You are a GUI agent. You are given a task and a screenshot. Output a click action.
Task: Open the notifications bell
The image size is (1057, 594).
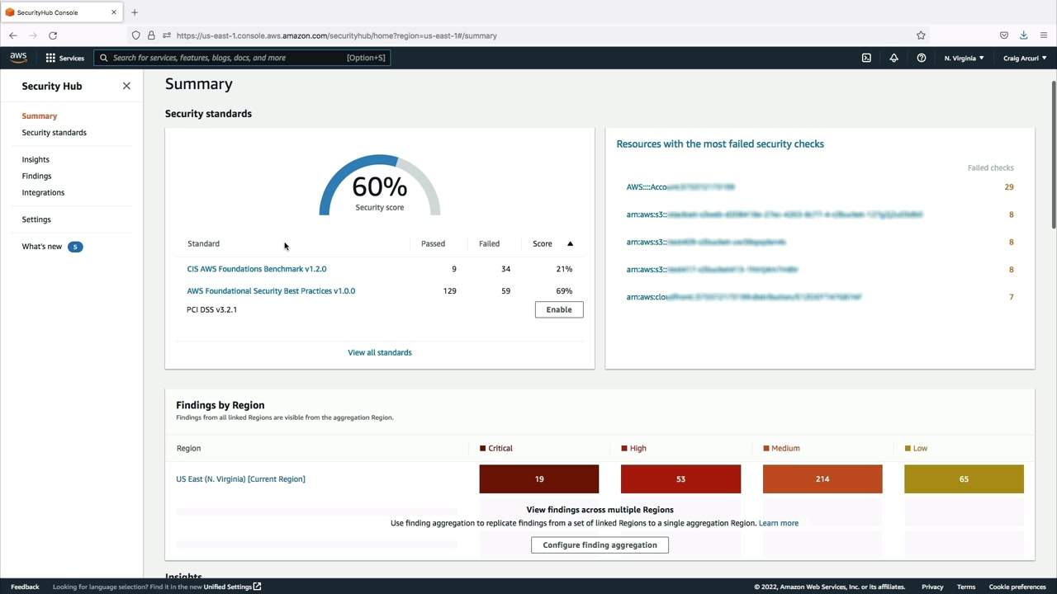(x=893, y=58)
